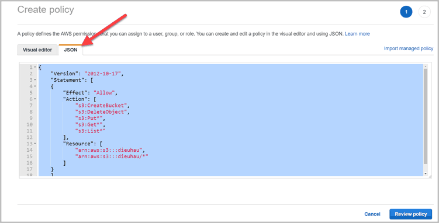Click the "Allow" effect value
This screenshot has height=223, width=439.
pos(104,93)
